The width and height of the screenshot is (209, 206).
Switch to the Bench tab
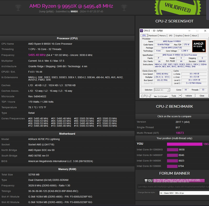pos(187,36)
